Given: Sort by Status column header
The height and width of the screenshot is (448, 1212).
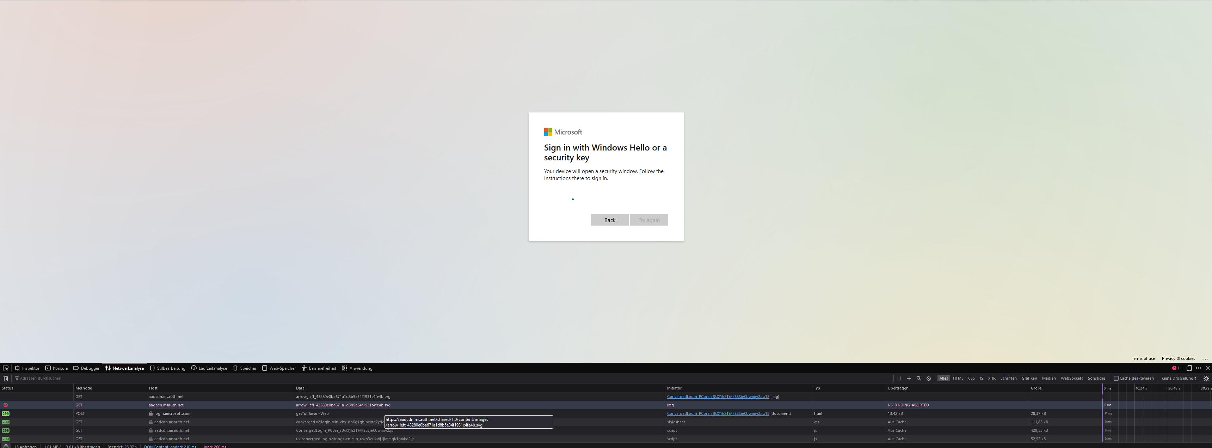Looking at the screenshot, I should (37, 388).
